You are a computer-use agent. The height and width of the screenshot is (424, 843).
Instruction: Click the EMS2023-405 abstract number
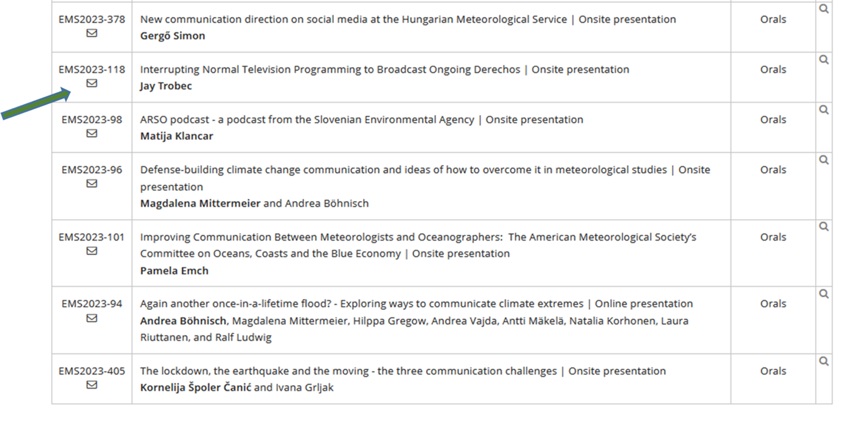point(92,371)
